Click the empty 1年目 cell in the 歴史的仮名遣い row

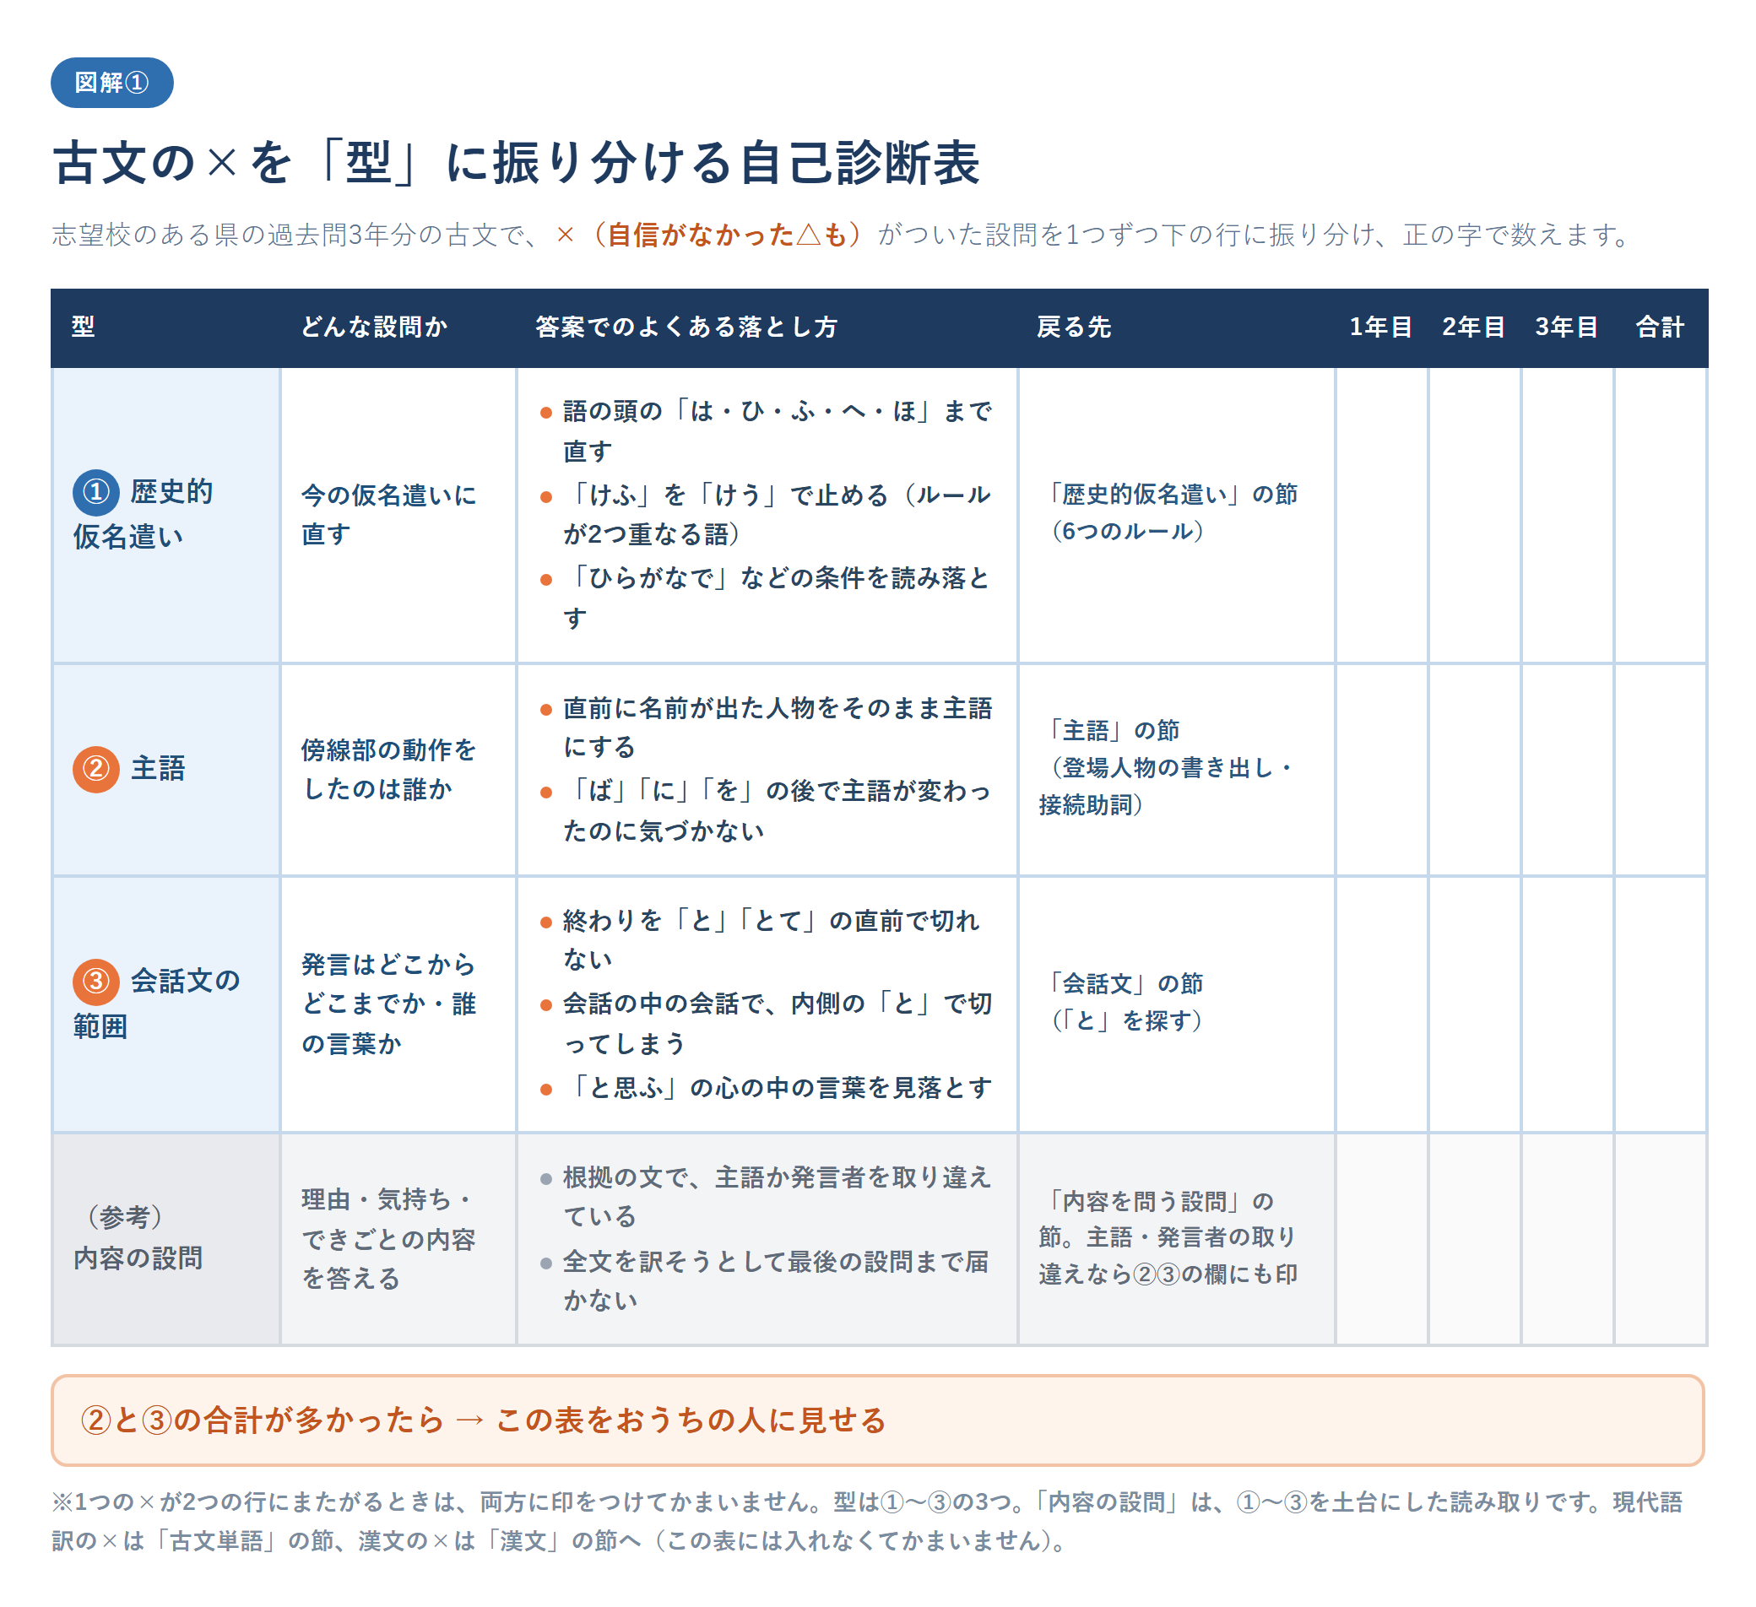[x=1382, y=516]
